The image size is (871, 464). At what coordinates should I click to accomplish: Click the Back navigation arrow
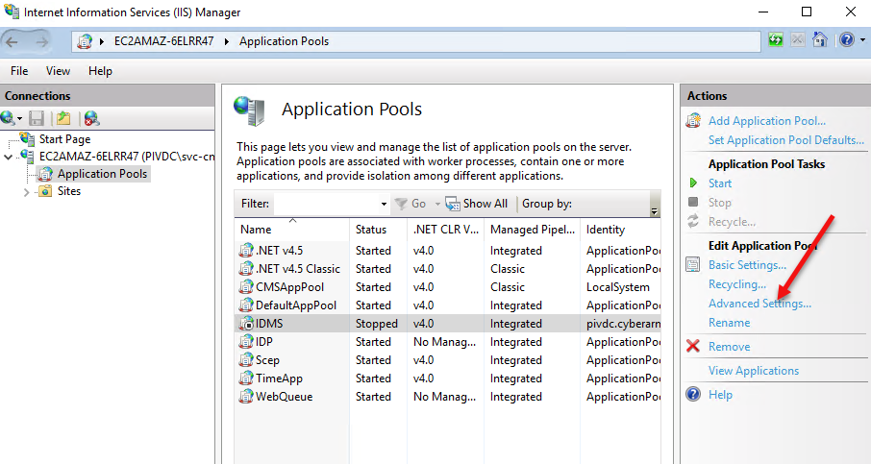pos(12,41)
